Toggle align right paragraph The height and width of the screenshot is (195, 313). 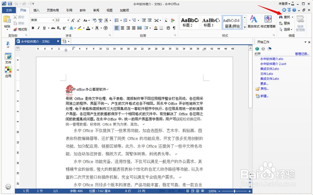coord(128,28)
